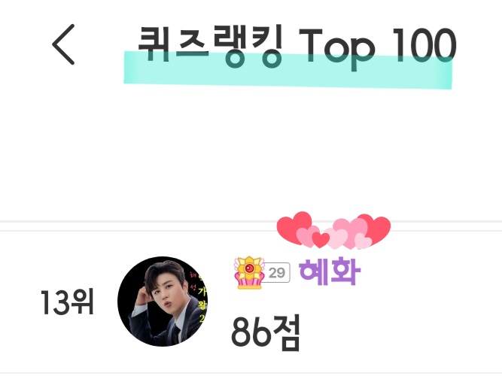This screenshot has width=502, height=376.
Task: Click the yellow text inside the avatar
Action: click(x=202, y=304)
